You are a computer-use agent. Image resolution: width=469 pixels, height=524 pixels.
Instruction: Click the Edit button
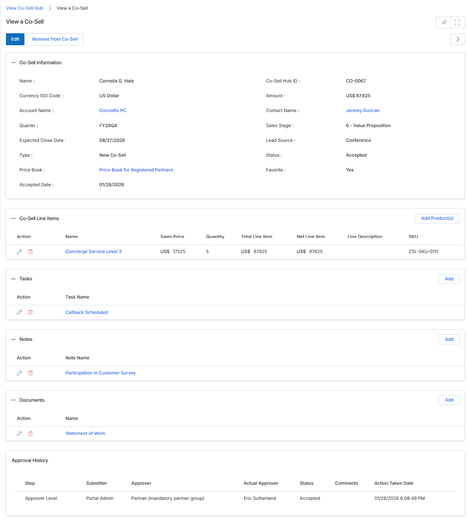(15, 39)
